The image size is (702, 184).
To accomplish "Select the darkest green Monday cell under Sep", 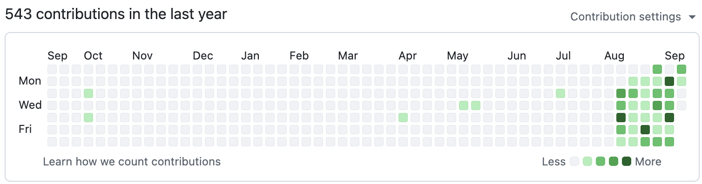I will coord(669,81).
